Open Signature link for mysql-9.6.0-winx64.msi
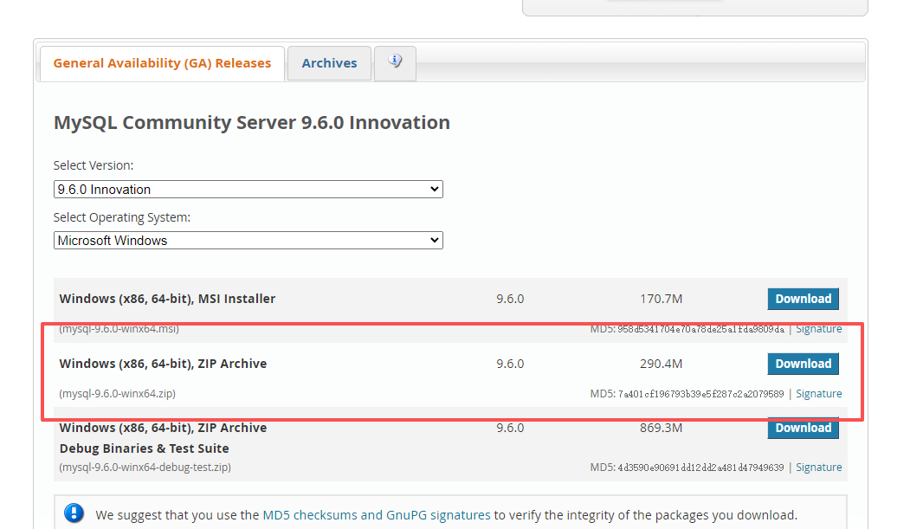 [x=819, y=329]
